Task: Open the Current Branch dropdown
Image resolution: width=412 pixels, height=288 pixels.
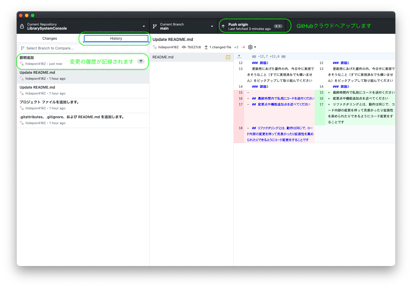Action: [212, 26]
